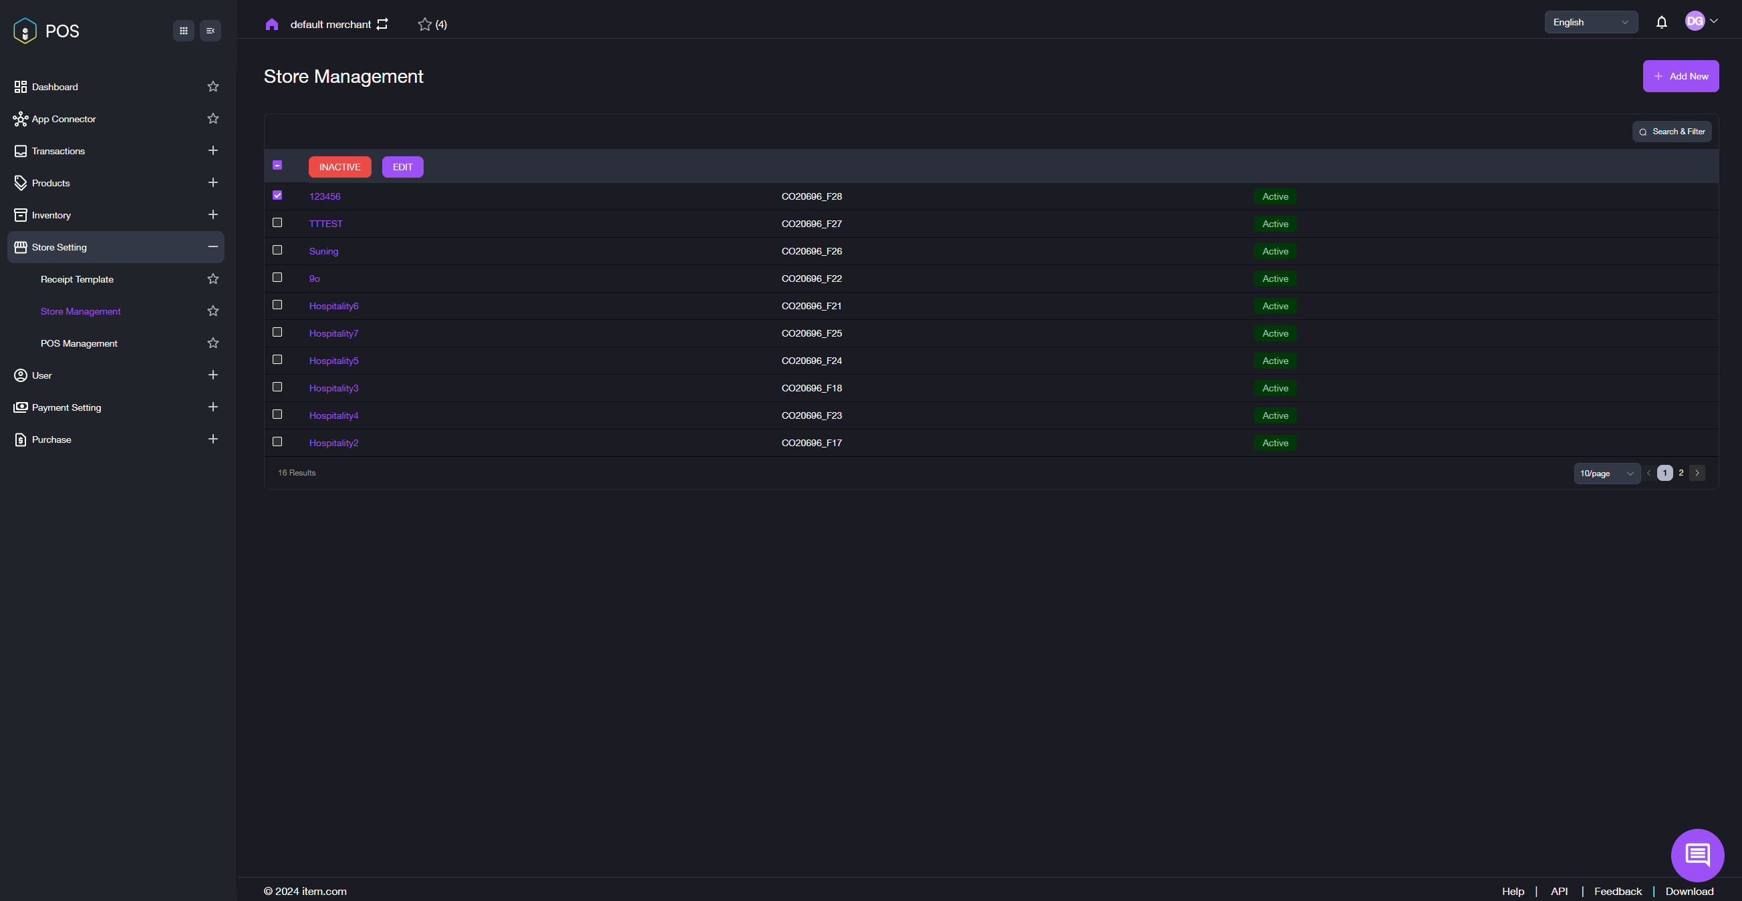Switch merchant using the swap arrows icon
This screenshot has height=901, width=1742.
pyautogui.click(x=382, y=24)
